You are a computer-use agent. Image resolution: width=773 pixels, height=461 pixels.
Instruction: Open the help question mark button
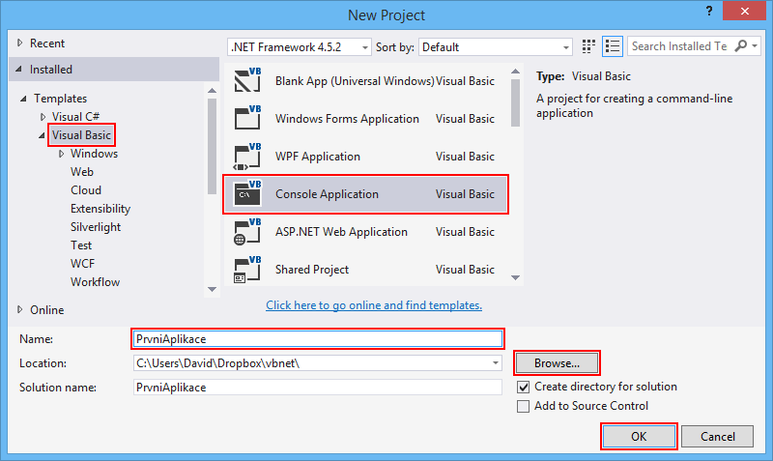(709, 11)
